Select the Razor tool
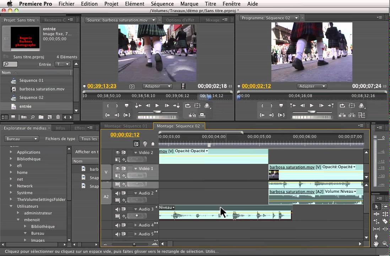The image size is (390, 256). click(x=385, y=221)
